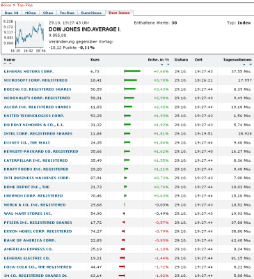This screenshot has width=254, height=279.
Task: Click the 17.997 volume of Microsoft
Action: (245, 80)
